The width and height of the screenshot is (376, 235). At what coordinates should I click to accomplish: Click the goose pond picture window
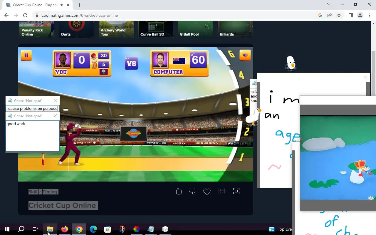coord(338,153)
